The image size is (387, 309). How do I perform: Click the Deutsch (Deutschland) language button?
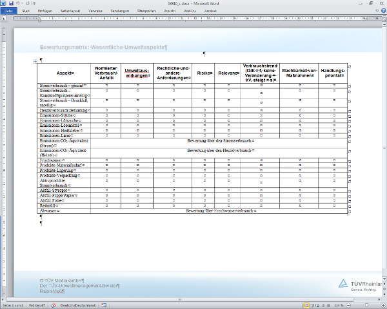click(x=78, y=304)
